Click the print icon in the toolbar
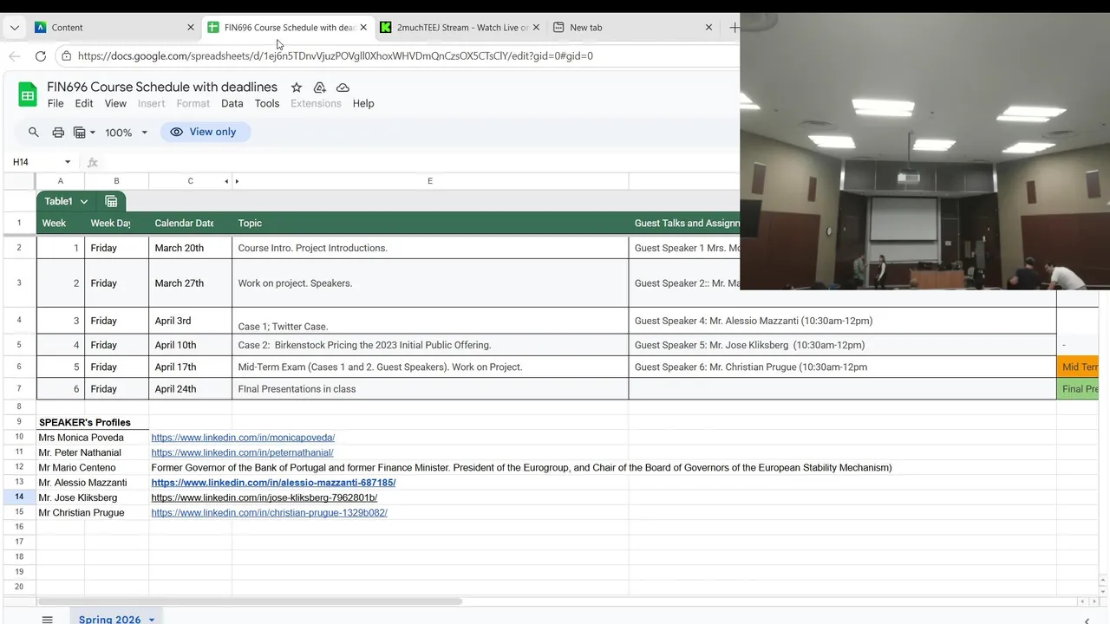 [58, 133]
